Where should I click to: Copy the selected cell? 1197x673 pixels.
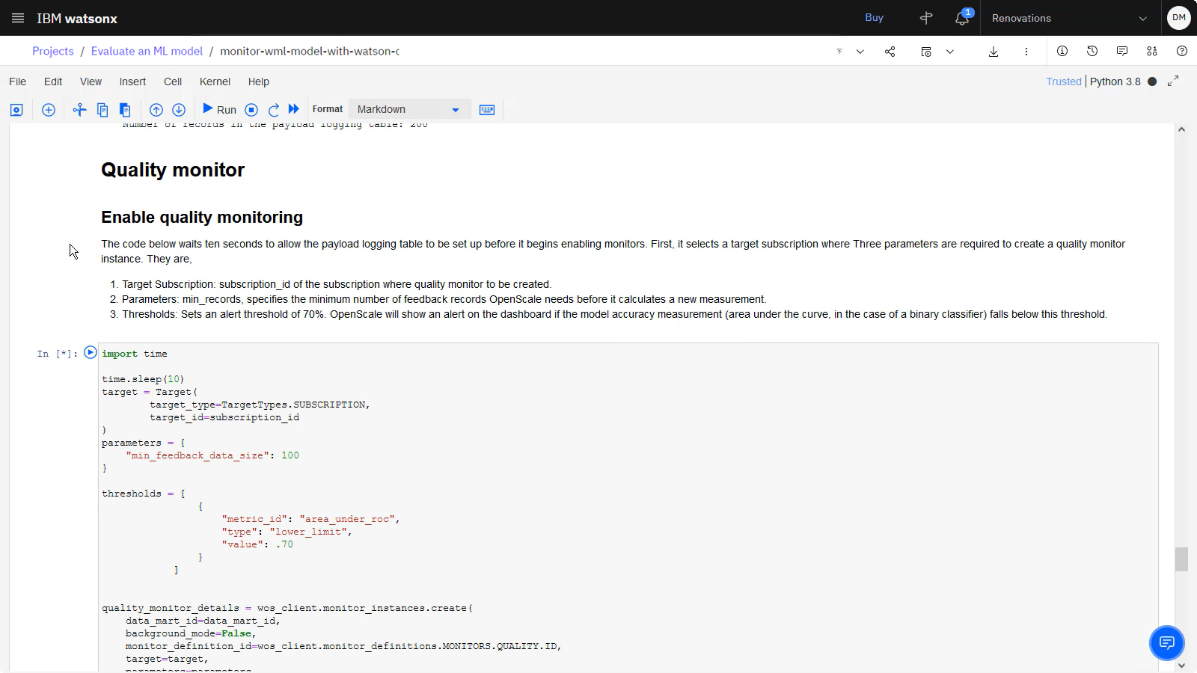coord(102,110)
